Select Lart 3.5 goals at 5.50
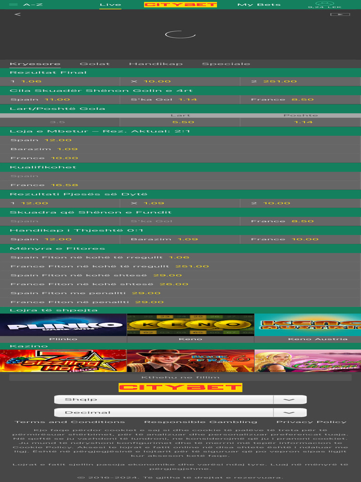 pyautogui.click(x=180, y=122)
